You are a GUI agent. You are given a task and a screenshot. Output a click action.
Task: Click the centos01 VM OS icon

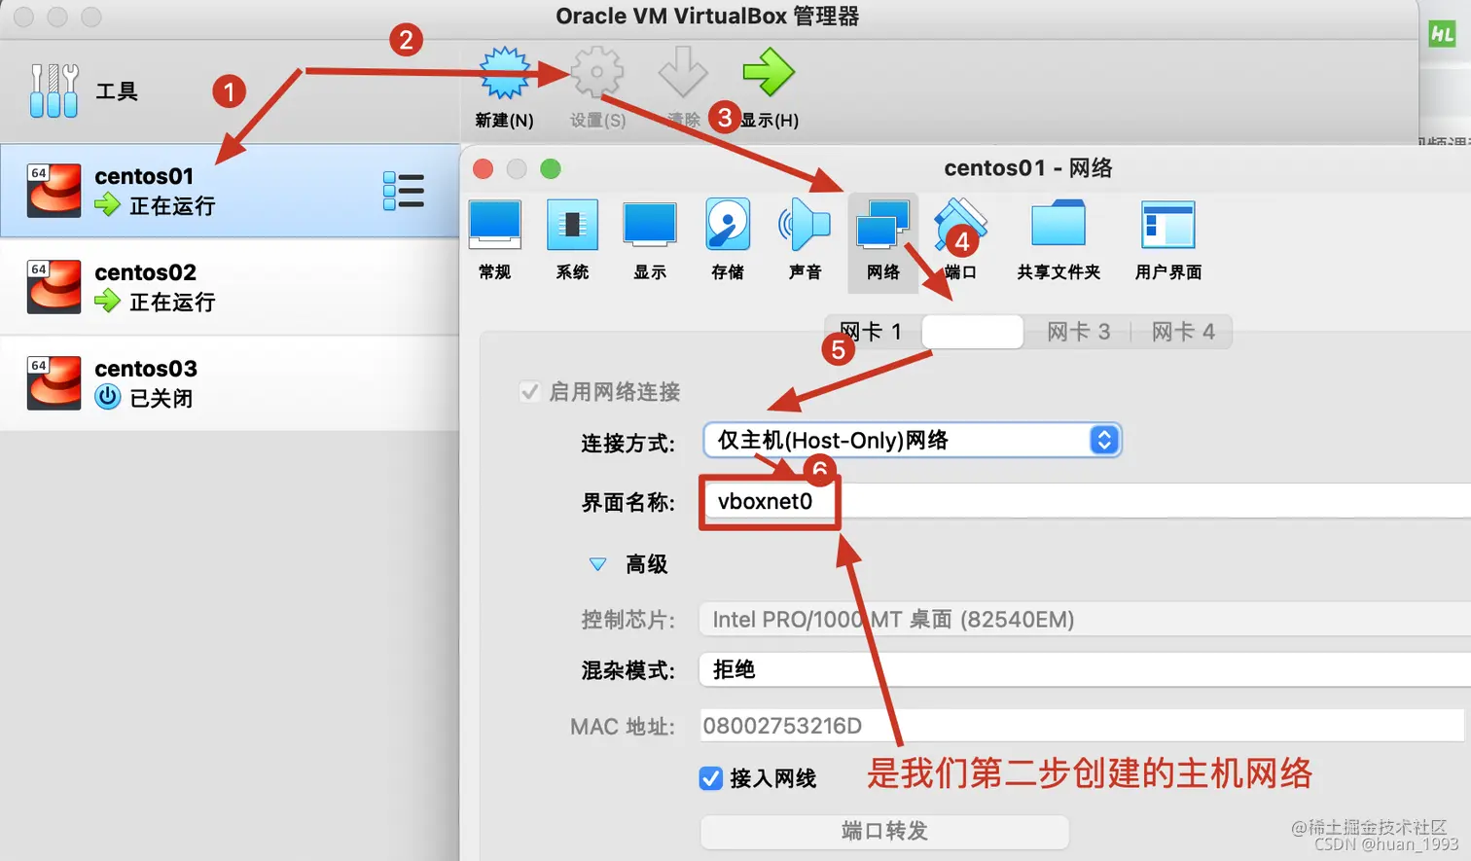54,191
